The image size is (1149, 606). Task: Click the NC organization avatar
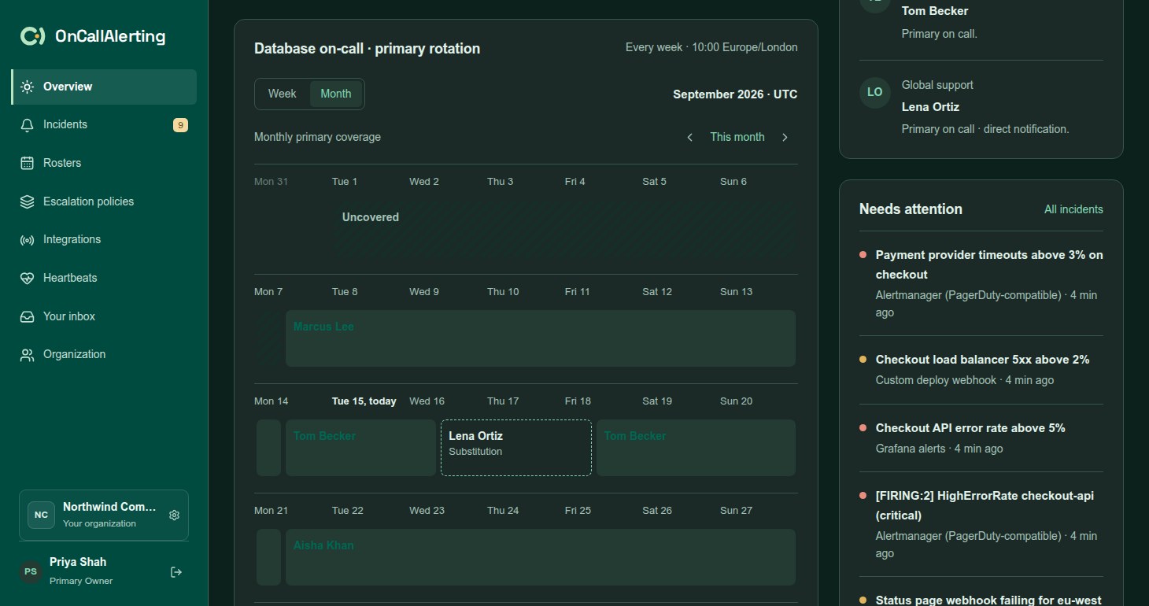click(41, 515)
